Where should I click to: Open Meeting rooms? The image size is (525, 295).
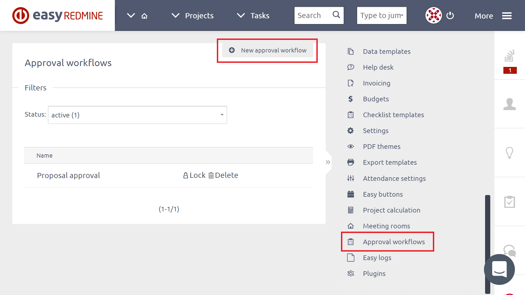386,226
